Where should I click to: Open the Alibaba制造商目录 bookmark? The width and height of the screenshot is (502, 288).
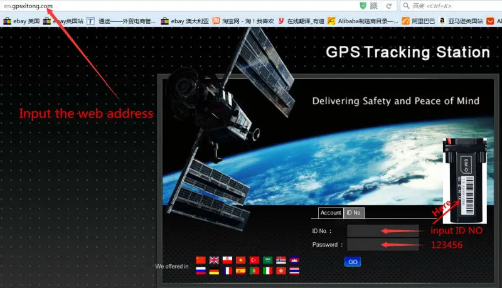point(363,21)
